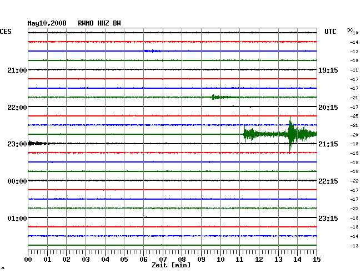Select the DC offset value -25
This screenshot has width=361, height=274.
354,116
